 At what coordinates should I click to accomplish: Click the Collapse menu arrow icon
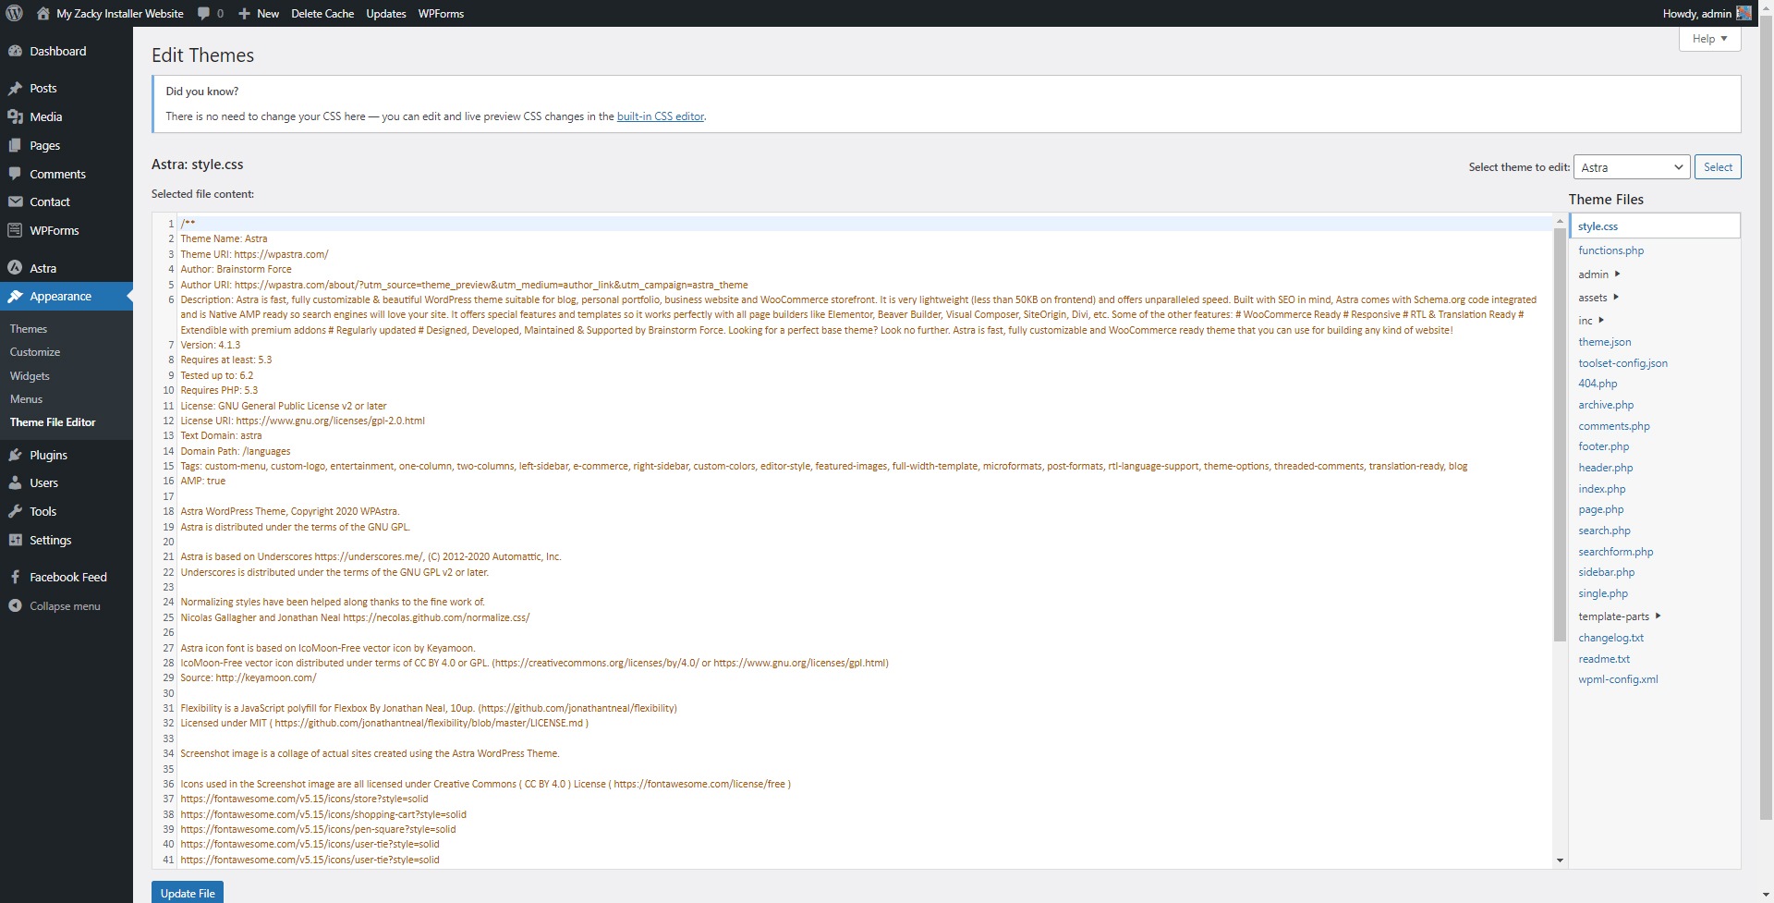[15, 605]
